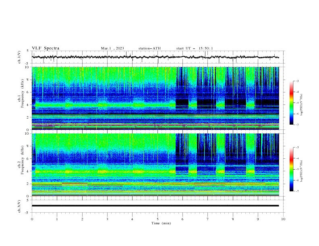Click the ch.1 color scale bar
Viewport: 319px width, 246px height.
click(x=291, y=103)
